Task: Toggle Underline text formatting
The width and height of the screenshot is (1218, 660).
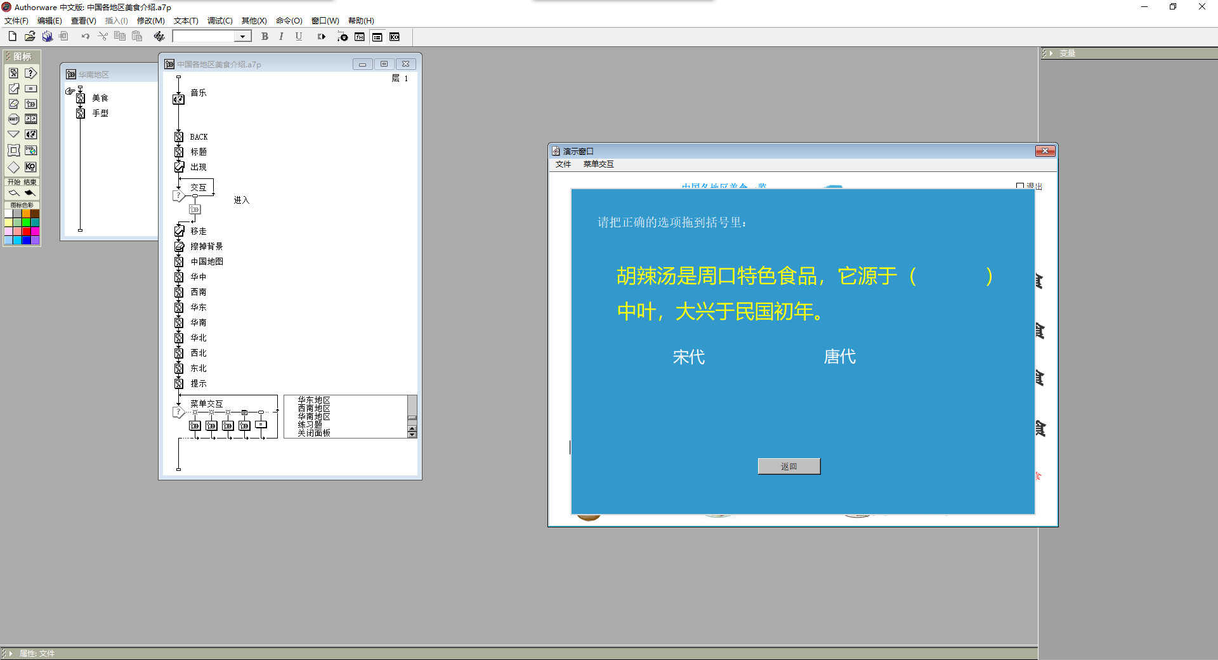Action: 298,37
